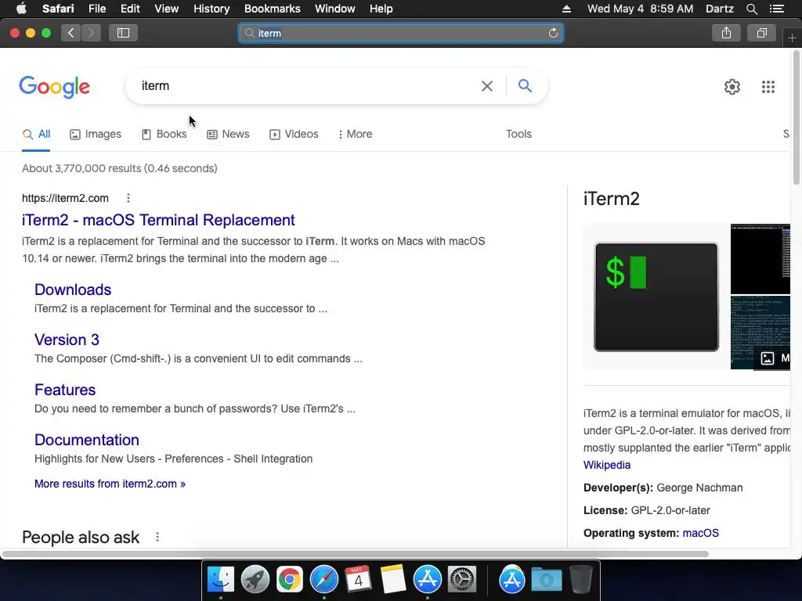This screenshot has height=601, width=802.
Task: Expand the More search filters menu
Action: point(355,134)
